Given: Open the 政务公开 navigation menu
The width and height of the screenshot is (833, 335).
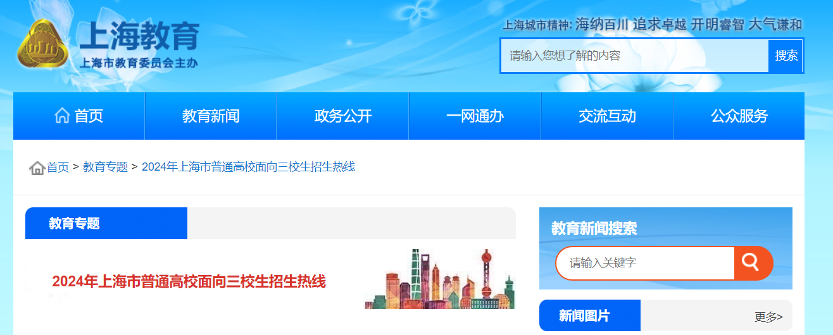Looking at the screenshot, I should [x=343, y=116].
